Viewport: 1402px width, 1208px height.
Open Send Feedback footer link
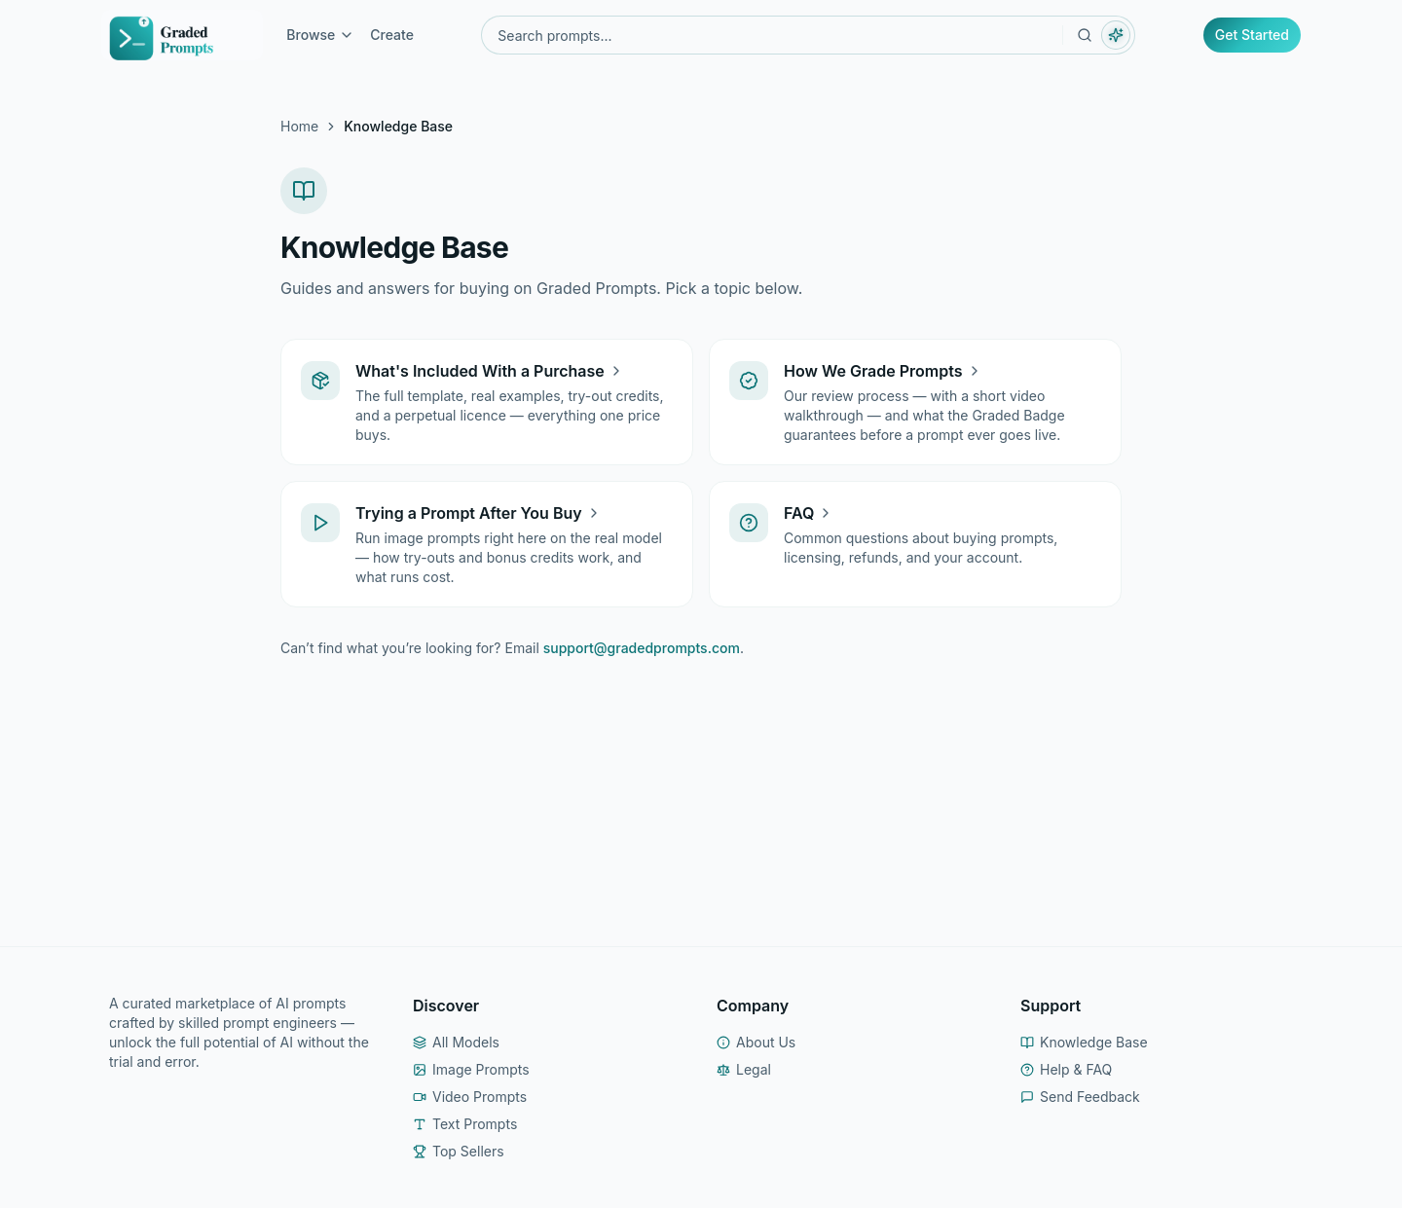point(1089,1097)
